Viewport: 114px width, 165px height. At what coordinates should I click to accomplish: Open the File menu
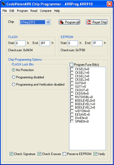pyautogui.click(x=5, y=11)
